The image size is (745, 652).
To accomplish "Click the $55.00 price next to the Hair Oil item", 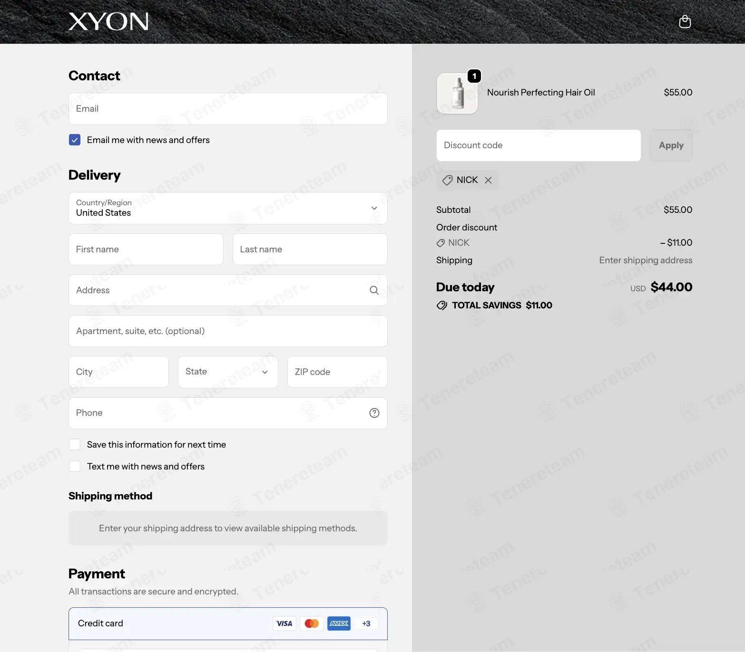I will click(678, 93).
